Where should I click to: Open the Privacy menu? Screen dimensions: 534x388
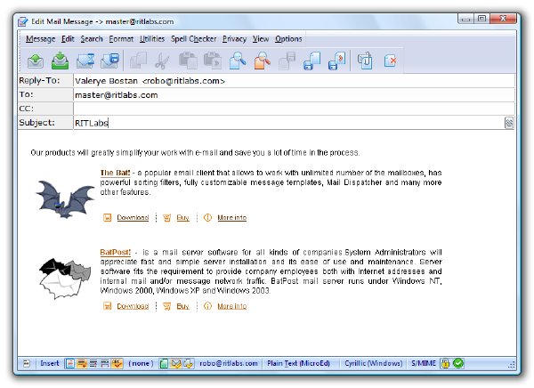pyautogui.click(x=234, y=39)
